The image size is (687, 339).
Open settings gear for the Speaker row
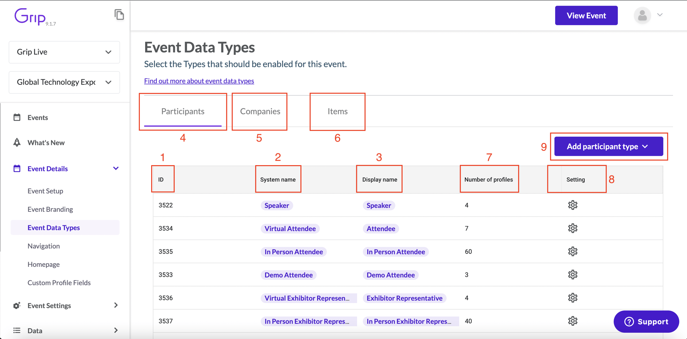pyautogui.click(x=572, y=205)
